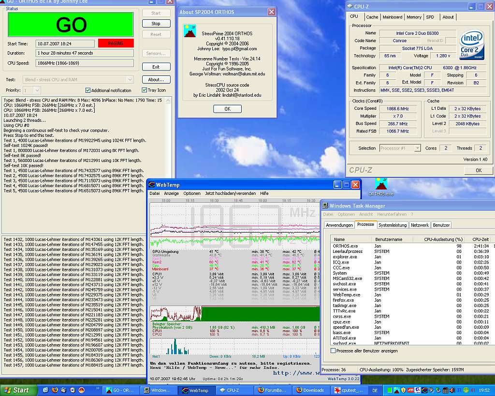Open Jetzt hochladen/versenden menu in WebTemp
Image resolution: width=495 pixels, height=396 pixels.
[231, 193]
